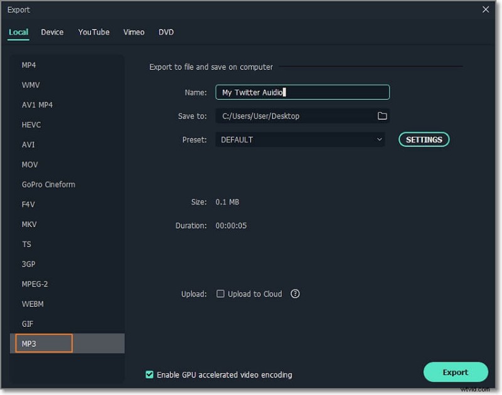Choose the GoPro Cineform format
502x395 pixels.
48,184
